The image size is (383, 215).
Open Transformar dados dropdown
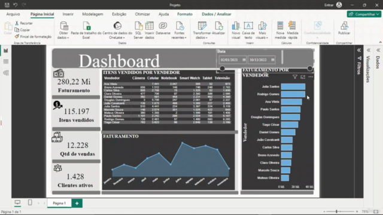click(x=202, y=30)
